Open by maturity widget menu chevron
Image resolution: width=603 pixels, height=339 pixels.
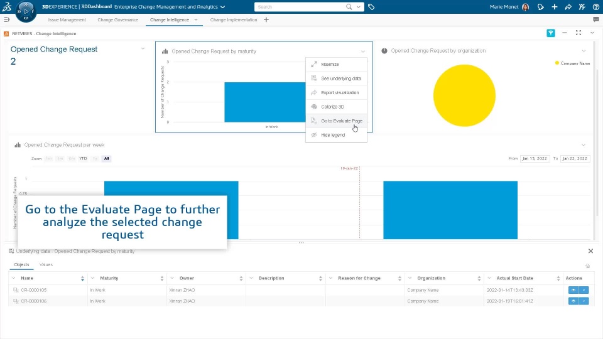(x=362, y=51)
